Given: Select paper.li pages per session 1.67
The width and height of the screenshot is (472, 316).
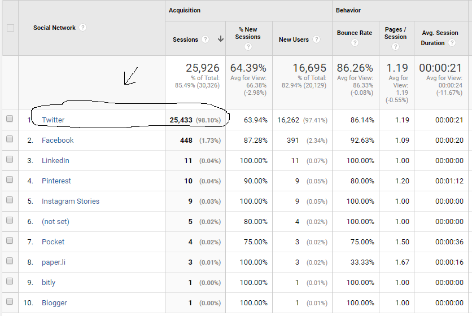Looking at the screenshot, I should pos(402,262).
